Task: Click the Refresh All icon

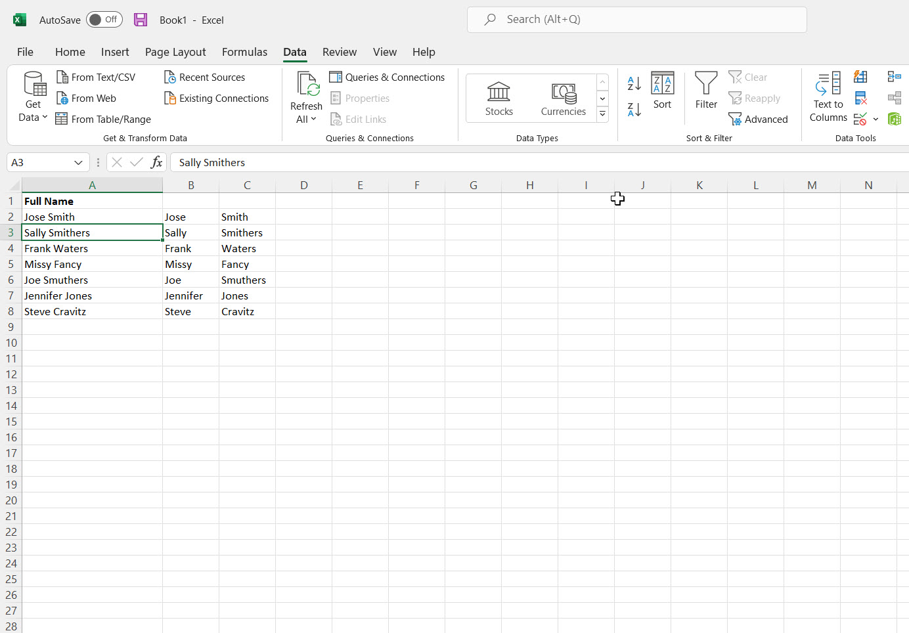Action: pyautogui.click(x=307, y=84)
